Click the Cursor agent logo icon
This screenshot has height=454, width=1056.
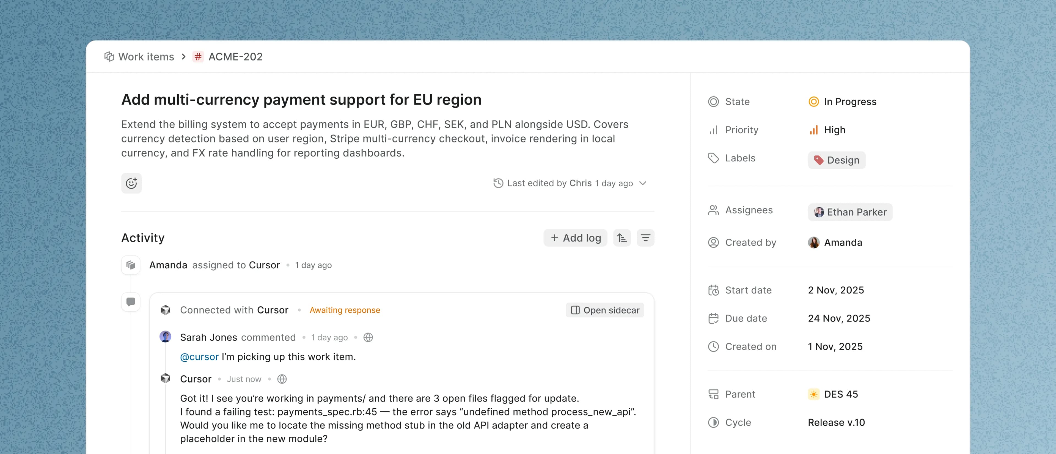pyautogui.click(x=165, y=310)
